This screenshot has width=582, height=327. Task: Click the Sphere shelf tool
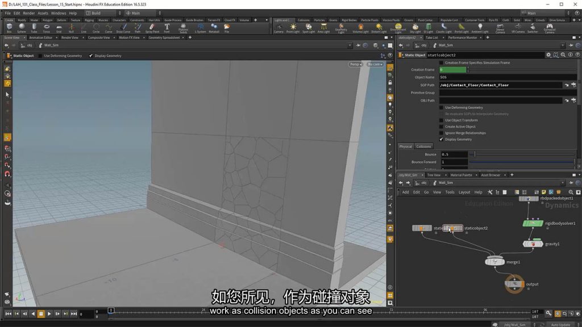click(22, 28)
